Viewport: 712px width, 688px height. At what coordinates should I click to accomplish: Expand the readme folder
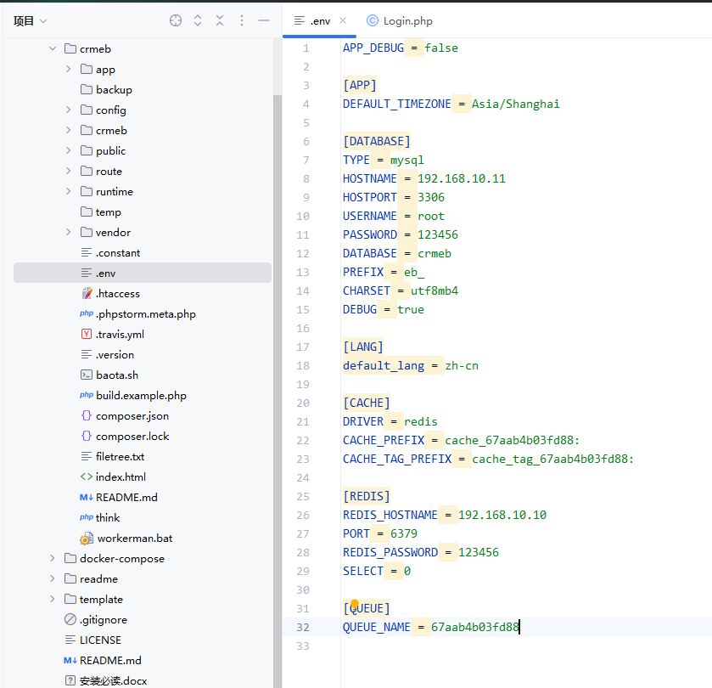click(x=53, y=578)
